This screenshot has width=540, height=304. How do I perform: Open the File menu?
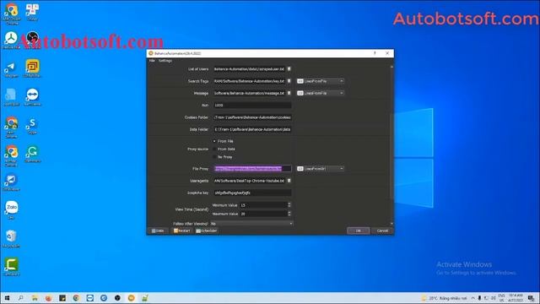coord(152,61)
